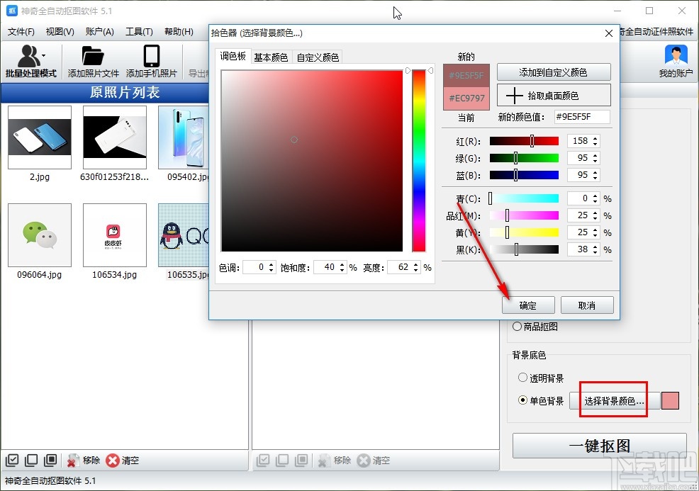Image resolution: width=699 pixels, height=491 pixels.
Task: Select 单色背景 radio option
Action: coord(523,400)
